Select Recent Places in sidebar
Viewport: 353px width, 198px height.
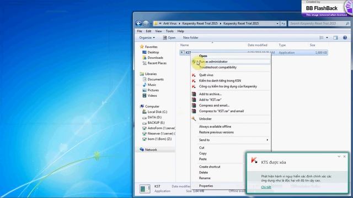tap(157, 63)
